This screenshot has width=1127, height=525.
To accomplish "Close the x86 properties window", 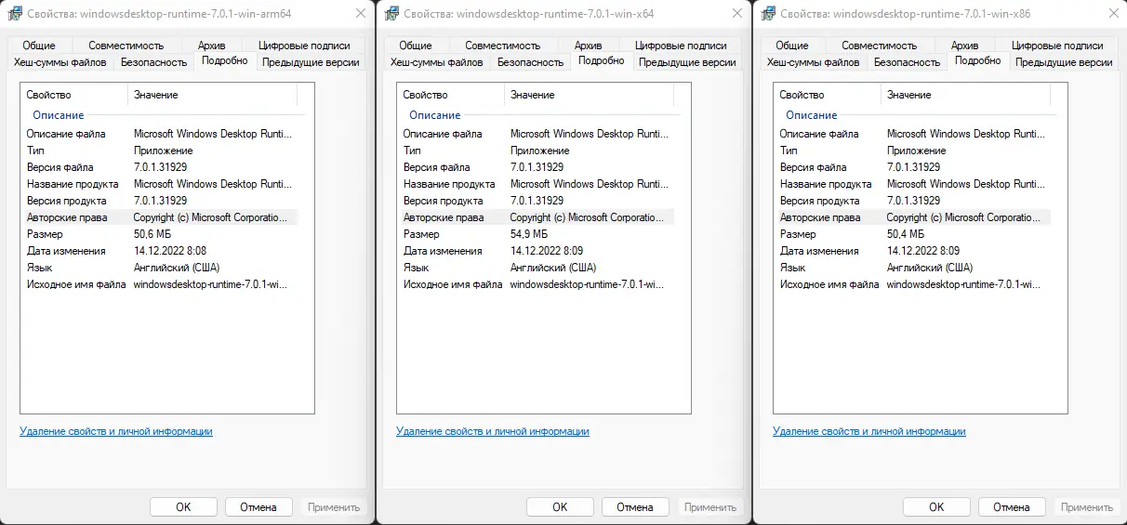I will click(x=1112, y=14).
